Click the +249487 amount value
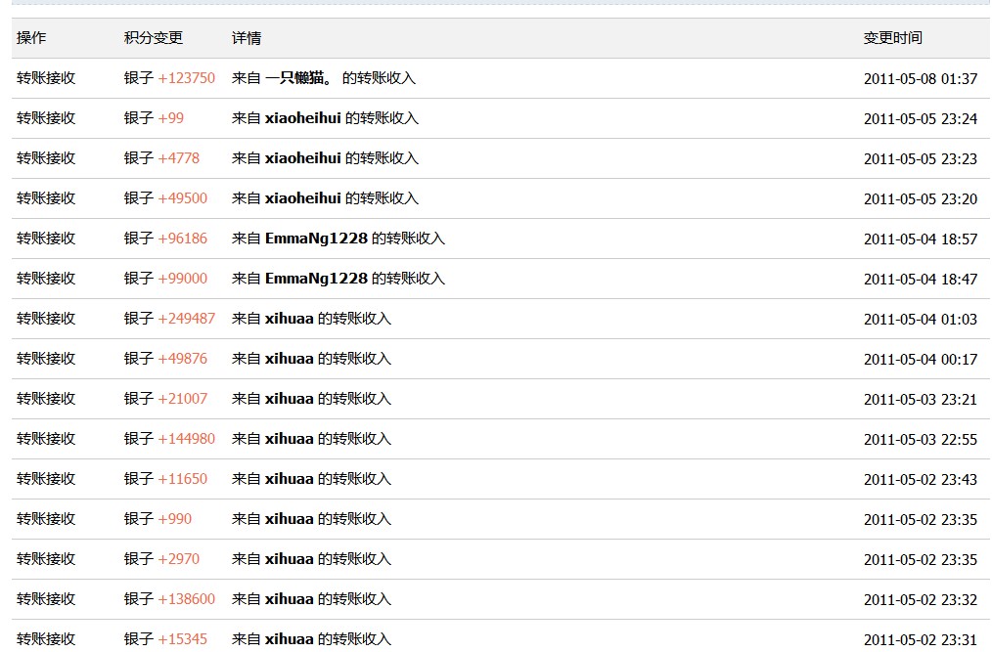 click(187, 319)
